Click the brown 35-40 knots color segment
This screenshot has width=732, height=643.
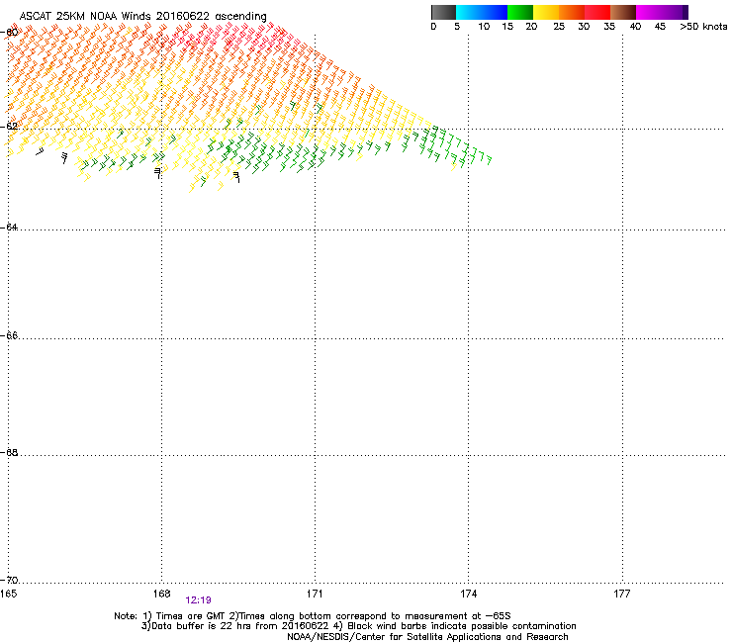(623, 12)
